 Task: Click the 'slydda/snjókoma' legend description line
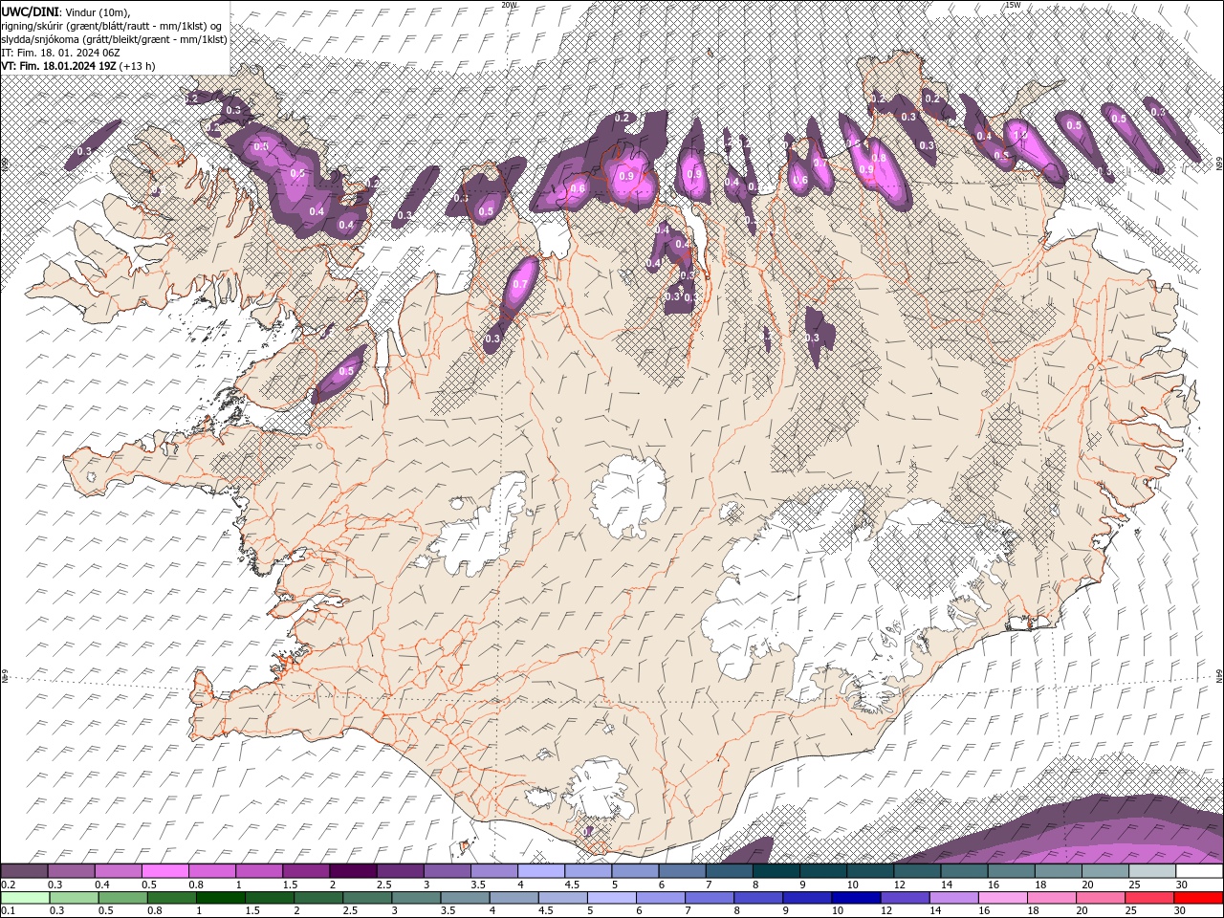(115, 39)
